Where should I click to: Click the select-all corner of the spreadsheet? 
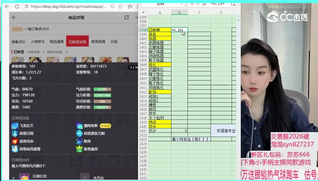point(143,12)
